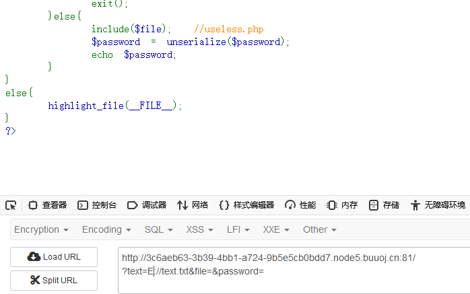Screen dimensions: 470x294
Task: Open the XSS dropdown menu
Action: click(199, 229)
